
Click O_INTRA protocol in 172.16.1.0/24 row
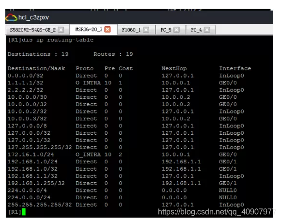[88, 155]
